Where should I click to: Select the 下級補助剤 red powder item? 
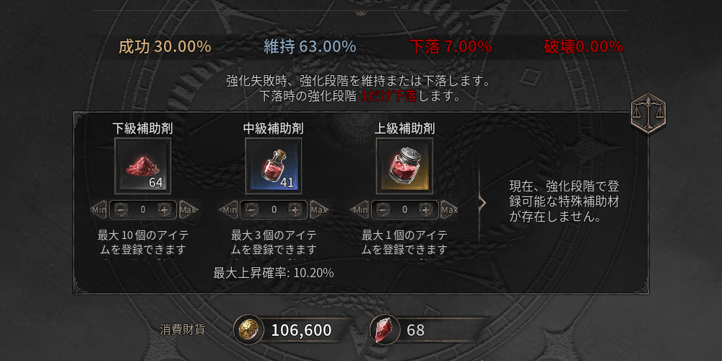(x=143, y=166)
